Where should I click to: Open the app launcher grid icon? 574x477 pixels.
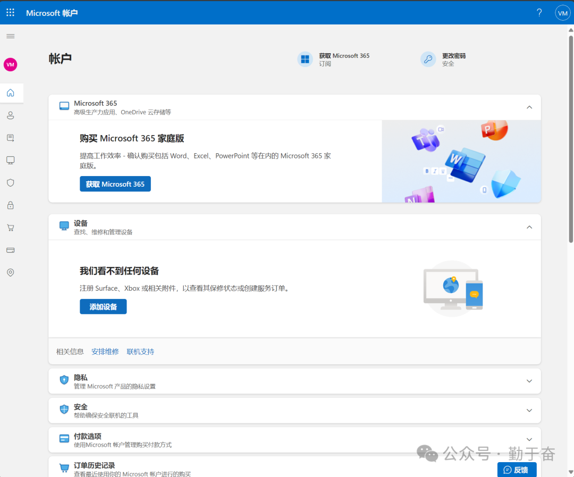10,12
